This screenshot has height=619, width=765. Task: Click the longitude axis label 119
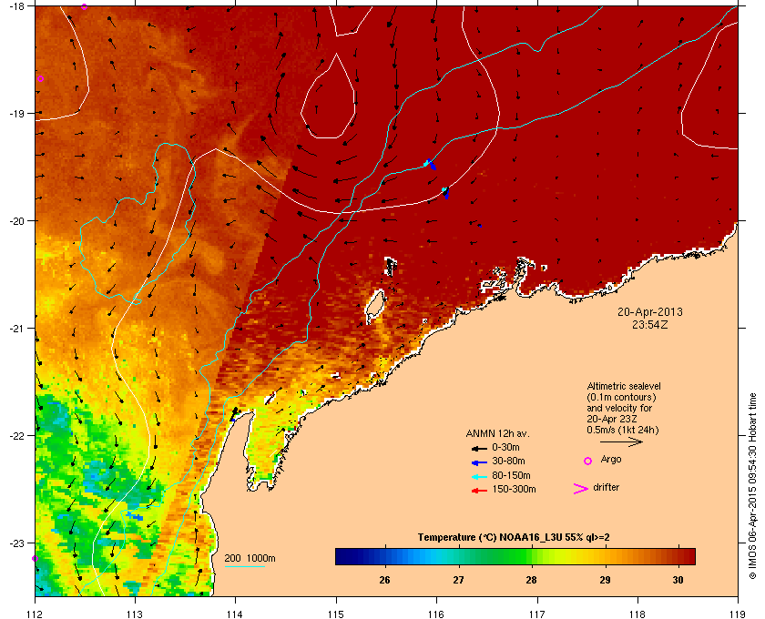coord(738,614)
